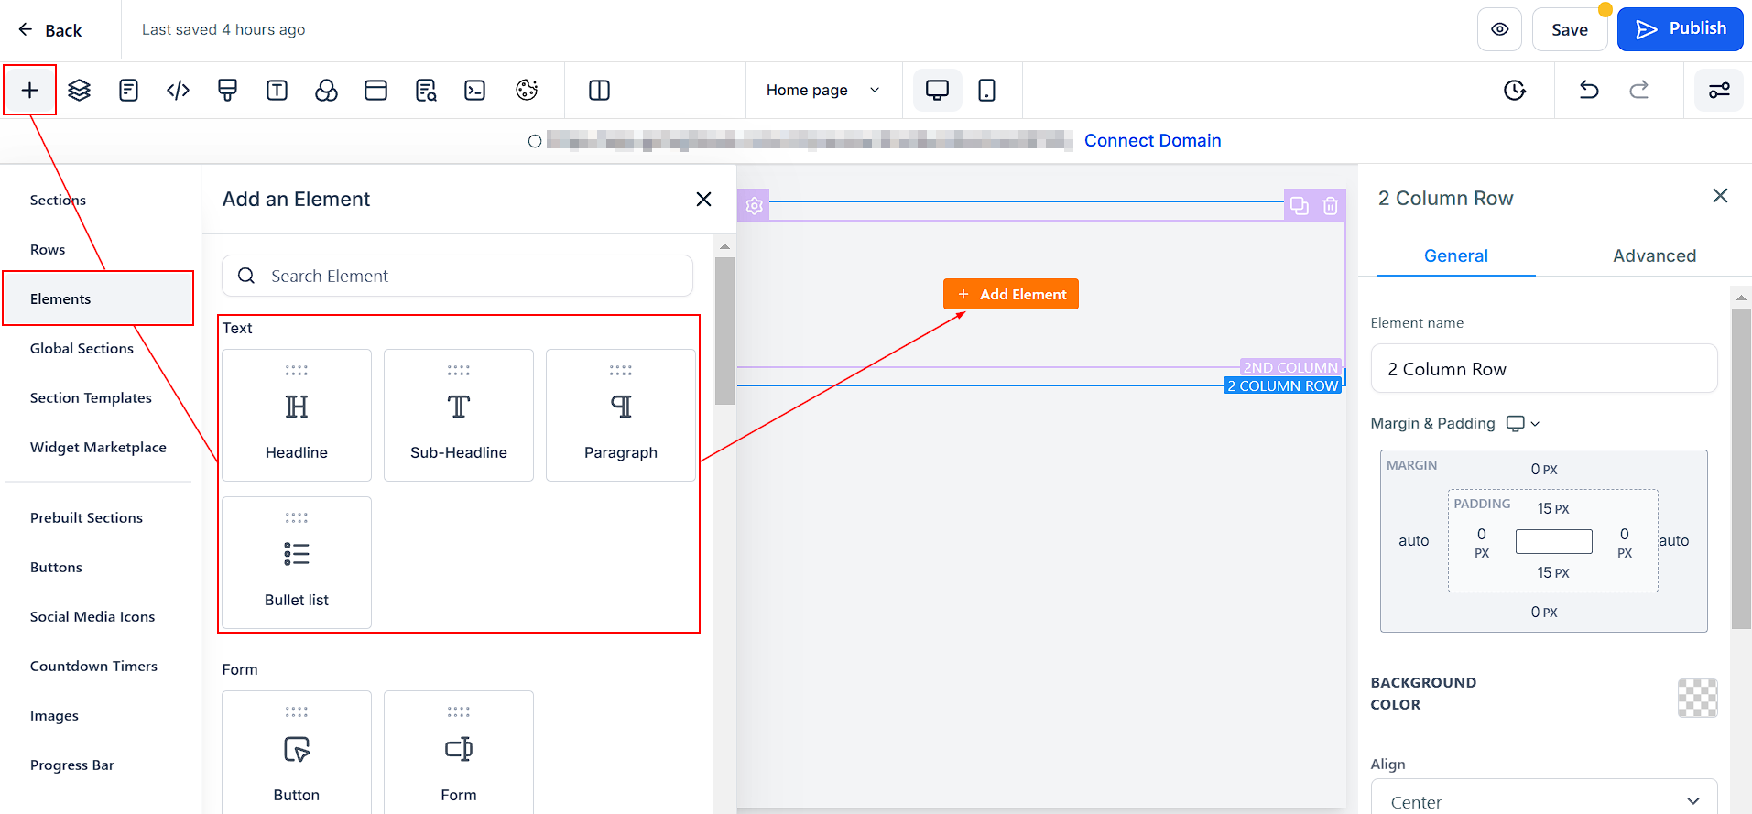
Task: Open the typography text box icon
Action: 277,90
